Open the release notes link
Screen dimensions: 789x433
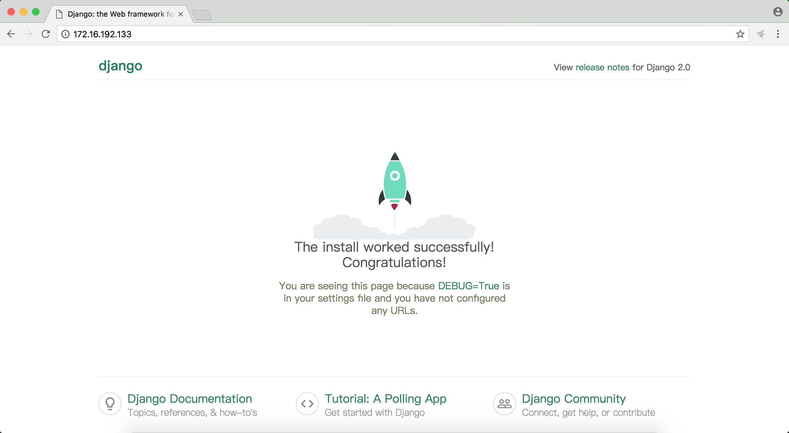602,67
